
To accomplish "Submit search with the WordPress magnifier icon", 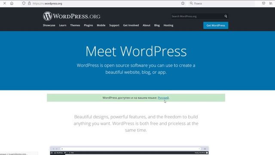I will [226, 16].
